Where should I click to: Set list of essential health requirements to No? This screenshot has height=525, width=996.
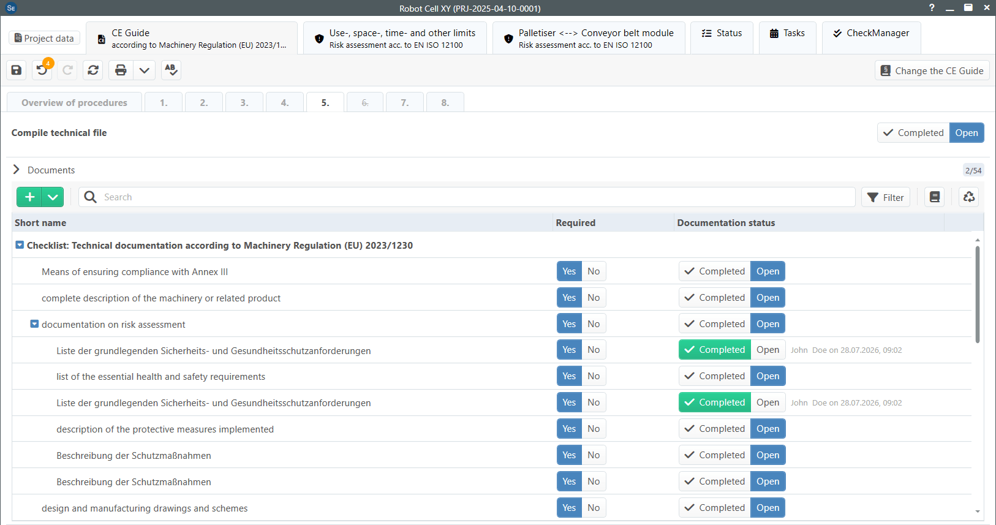pos(594,376)
